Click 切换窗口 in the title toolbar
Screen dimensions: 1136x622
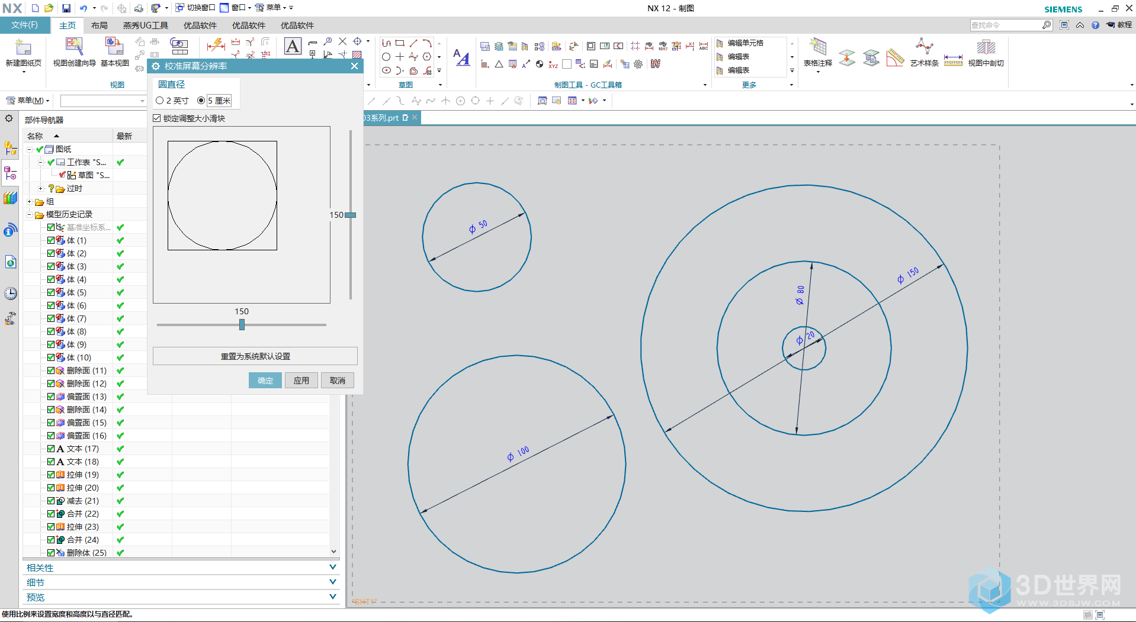point(195,8)
